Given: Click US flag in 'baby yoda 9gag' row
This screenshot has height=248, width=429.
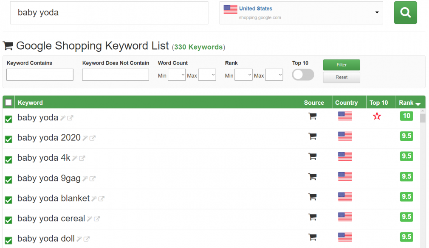Looking at the screenshot, I should (x=345, y=176).
